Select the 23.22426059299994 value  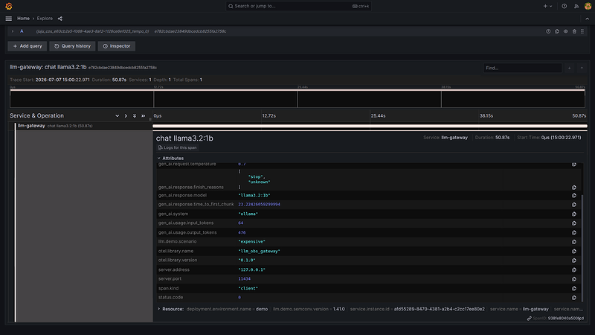pyautogui.click(x=259, y=204)
